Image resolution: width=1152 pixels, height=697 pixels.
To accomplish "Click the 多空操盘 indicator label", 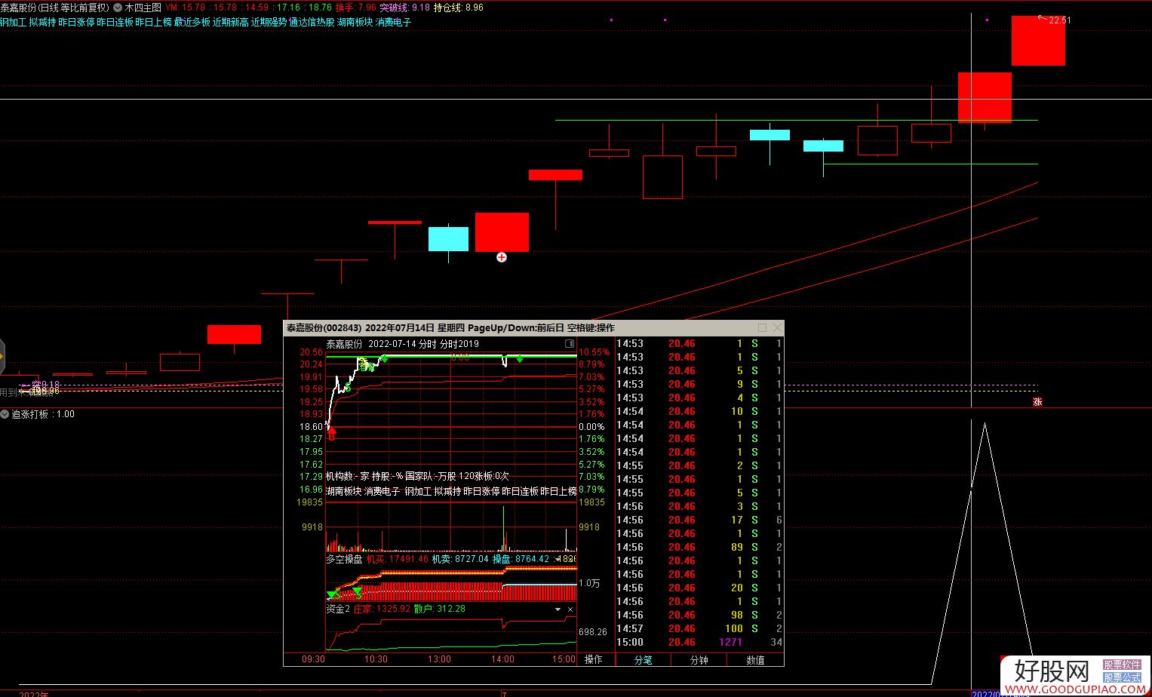I will coord(344,559).
